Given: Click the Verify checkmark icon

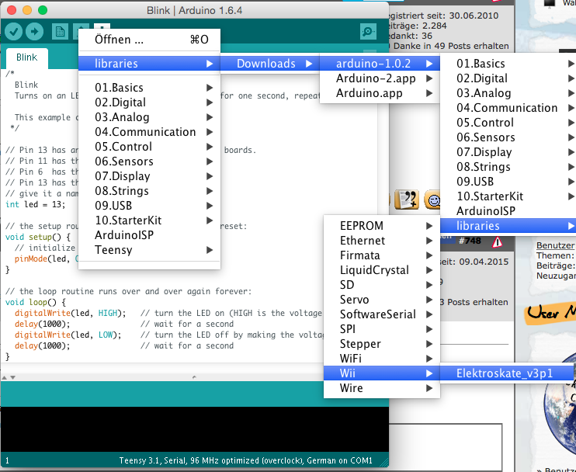Looking at the screenshot, I should [14, 32].
